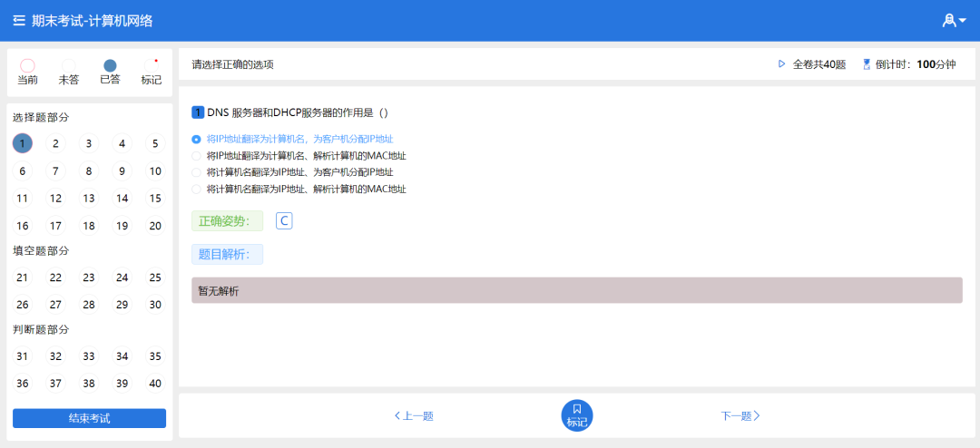Click the 填空题部分 section heading
The image size is (980, 448).
(x=41, y=250)
